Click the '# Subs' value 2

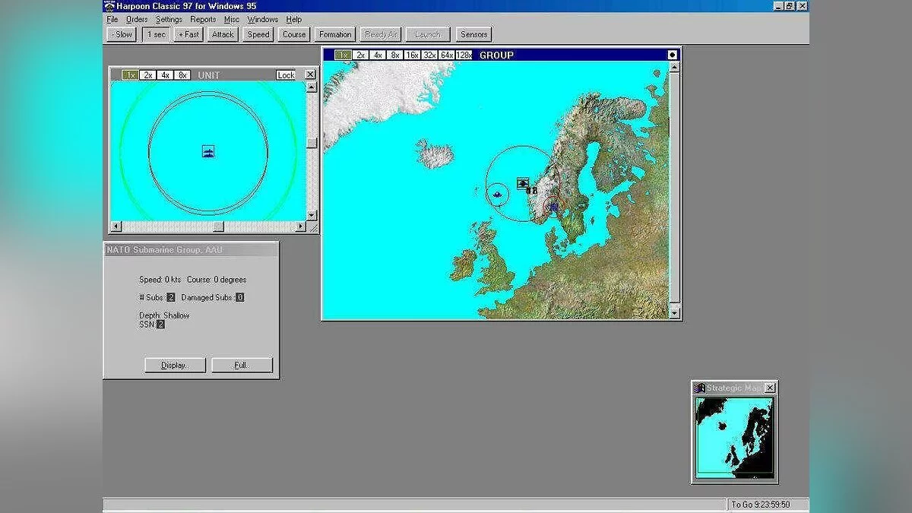171,298
